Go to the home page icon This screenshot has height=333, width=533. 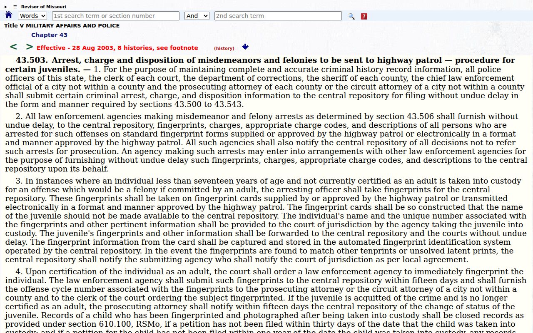pos(9,15)
